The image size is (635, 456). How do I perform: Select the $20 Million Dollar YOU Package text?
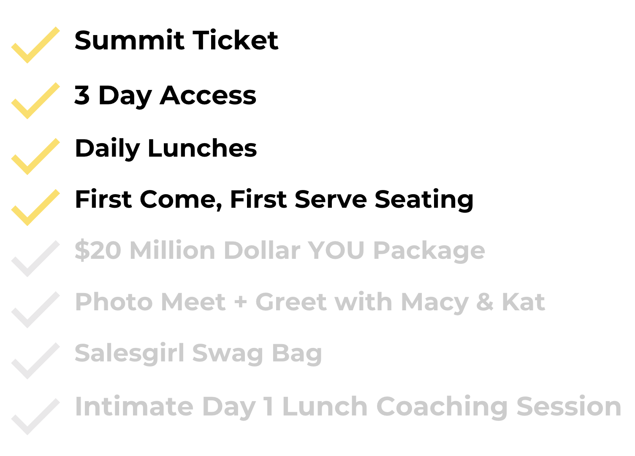280,251
